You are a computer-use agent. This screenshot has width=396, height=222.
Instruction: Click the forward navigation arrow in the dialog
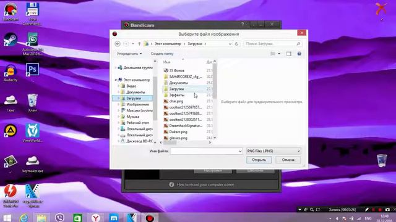coord(126,44)
